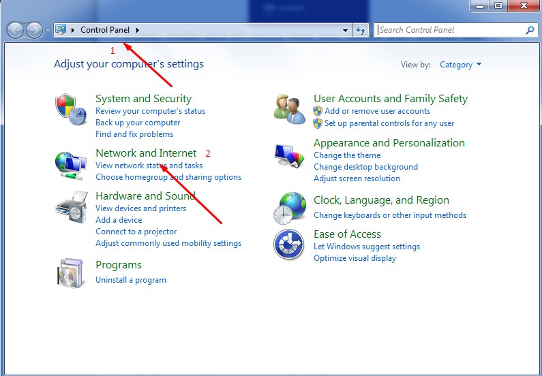Viewport: 542px width, 376px height.
Task: Click View devices and printers
Action: 140,208
